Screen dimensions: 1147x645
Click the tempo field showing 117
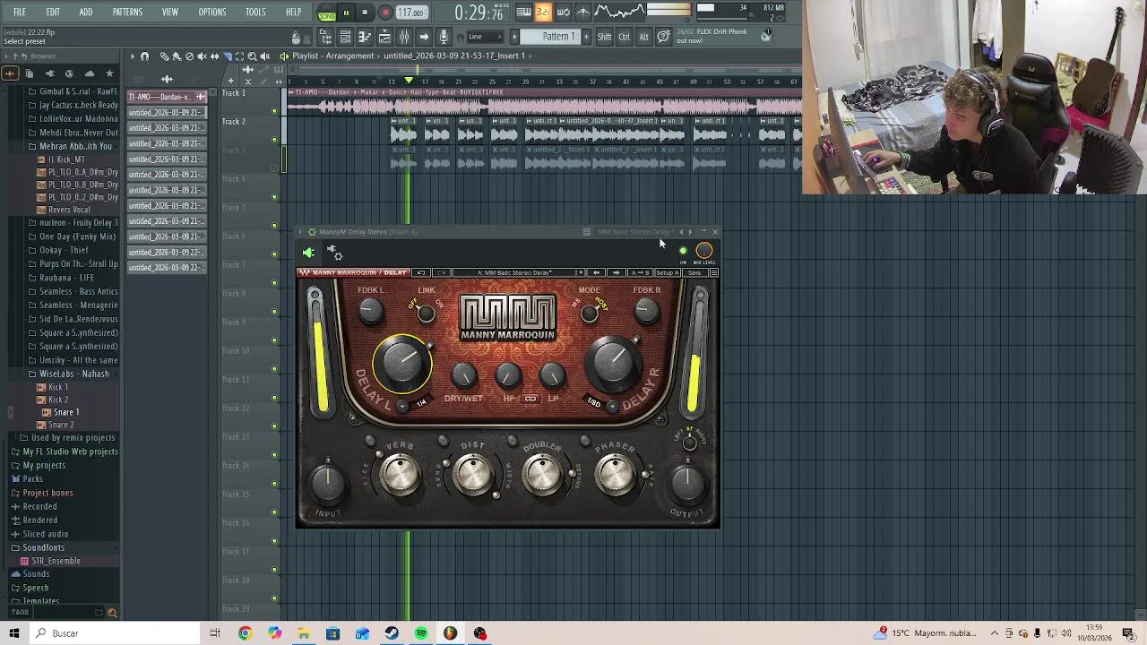[x=411, y=13]
